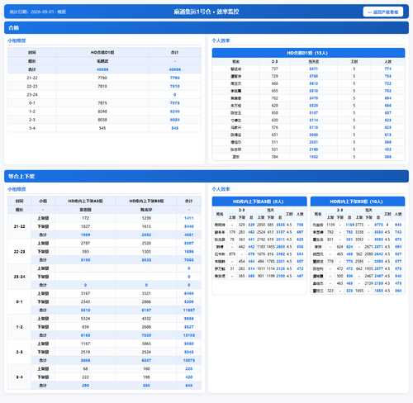Click the cell showing 839
This screenshot has width=413, height=403.
click(85, 327)
